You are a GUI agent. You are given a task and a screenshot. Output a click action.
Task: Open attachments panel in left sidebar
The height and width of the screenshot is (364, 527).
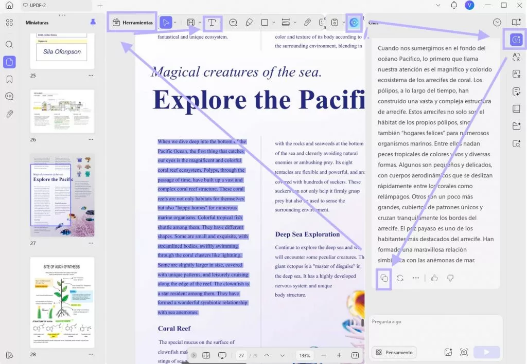pos(9,114)
